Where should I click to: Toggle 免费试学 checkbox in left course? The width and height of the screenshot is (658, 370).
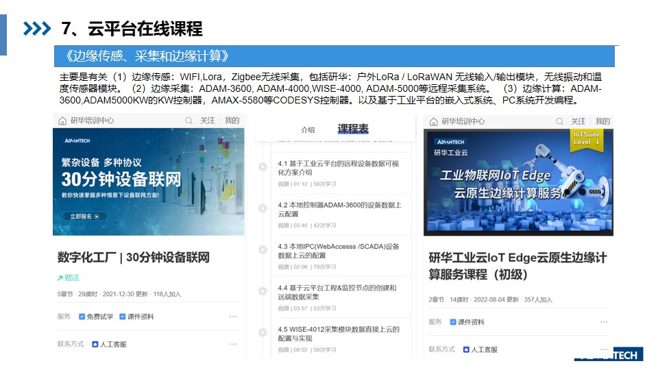tap(82, 317)
